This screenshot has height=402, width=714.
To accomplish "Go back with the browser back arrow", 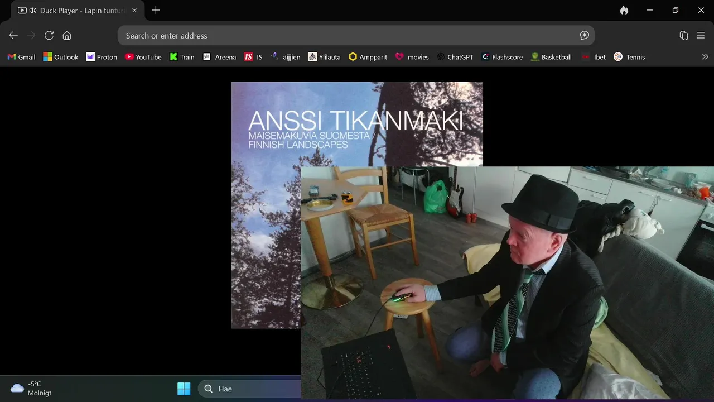I will pos(13,36).
